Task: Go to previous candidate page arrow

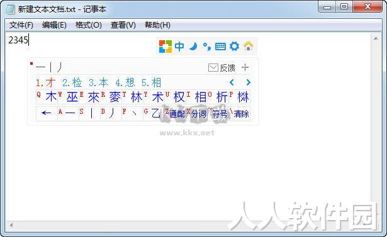Action: [x=232, y=82]
